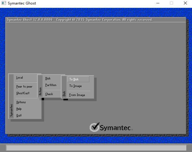Select the highlighted To Disk option
The height and width of the screenshot is (152, 192).
coord(78,79)
